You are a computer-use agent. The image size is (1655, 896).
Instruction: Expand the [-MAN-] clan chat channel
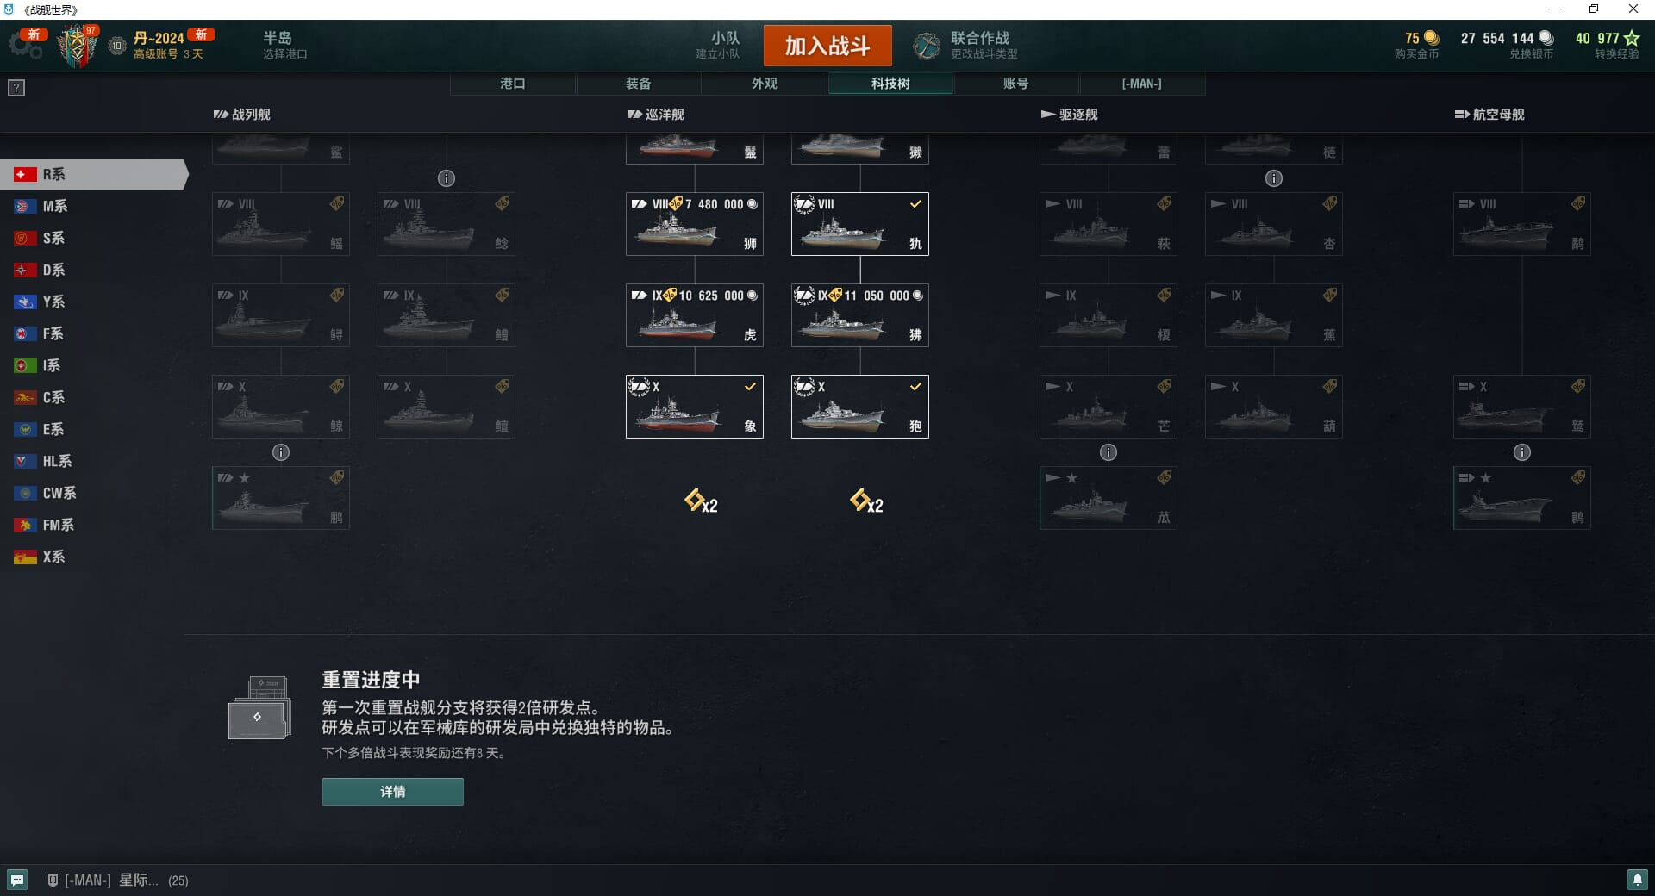[117, 880]
